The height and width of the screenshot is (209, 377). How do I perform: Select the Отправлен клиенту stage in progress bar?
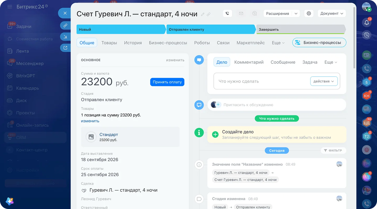pos(211,30)
